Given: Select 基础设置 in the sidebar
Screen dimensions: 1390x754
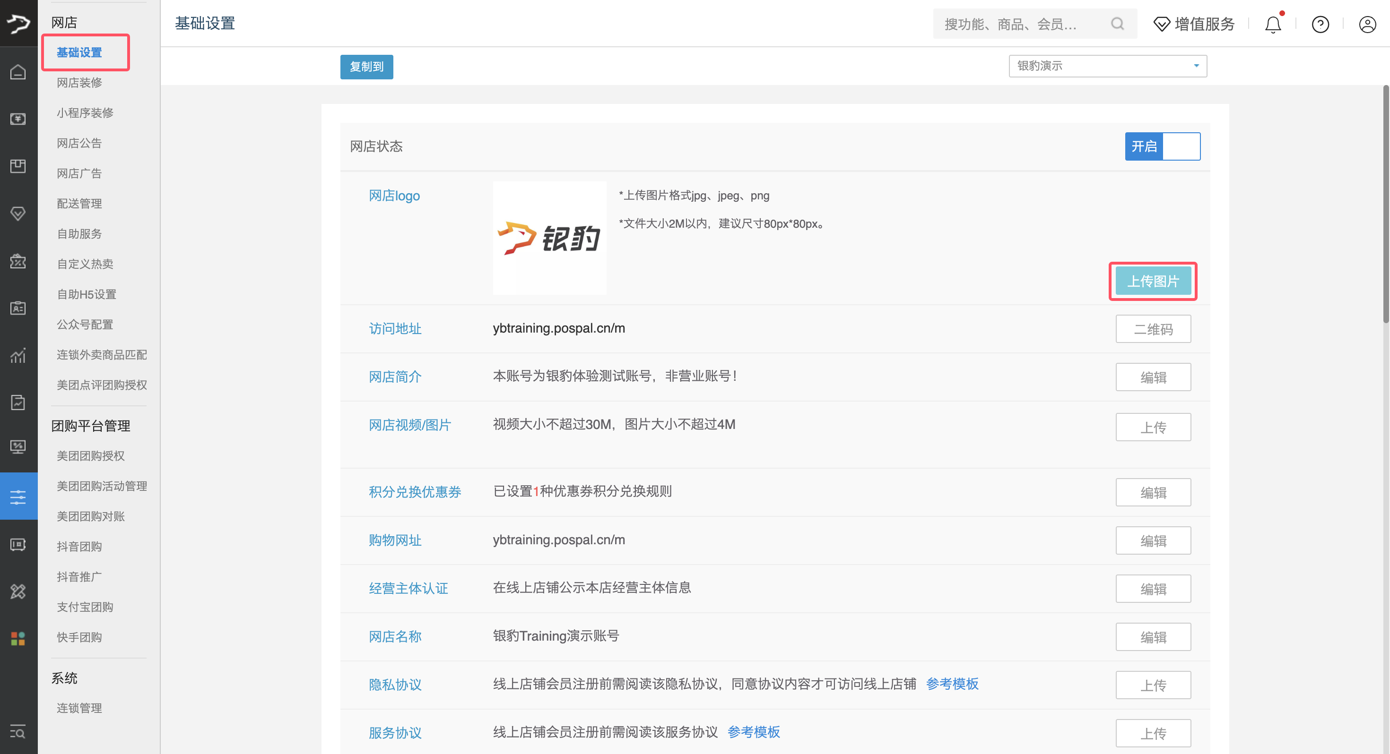Looking at the screenshot, I should pyautogui.click(x=79, y=52).
